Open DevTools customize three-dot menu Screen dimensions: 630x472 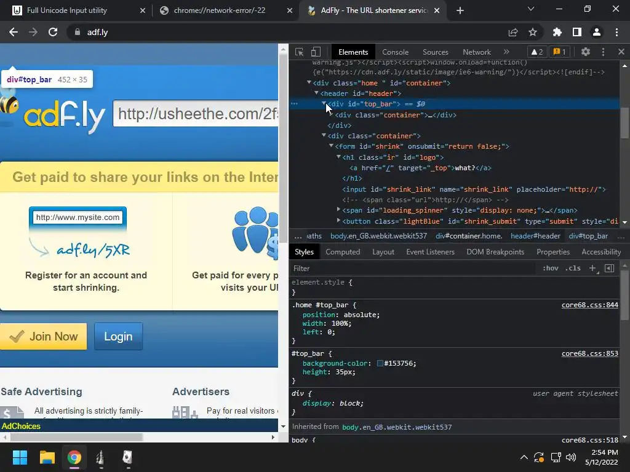click(603, 52)
